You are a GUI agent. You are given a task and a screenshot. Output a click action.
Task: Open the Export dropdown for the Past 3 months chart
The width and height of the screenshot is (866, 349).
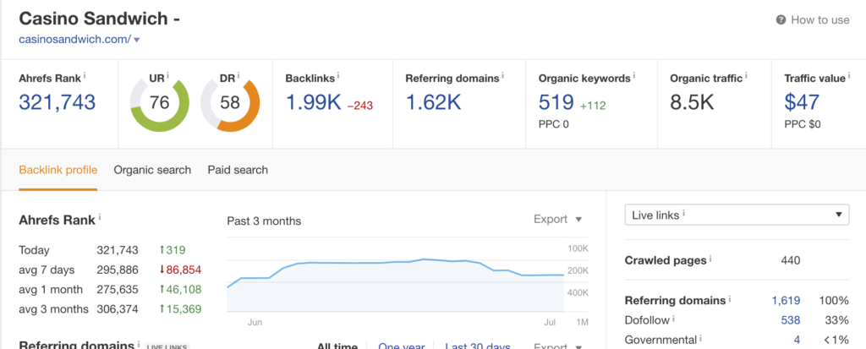click(558, 219)
